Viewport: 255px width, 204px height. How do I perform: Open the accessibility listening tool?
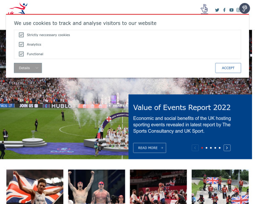click(244, 8)
